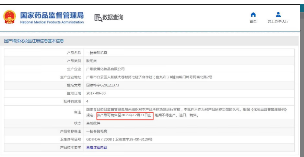Click the 脱毛类 product category value
Viewport: 304px width, 157px height.
pos(92,61)
